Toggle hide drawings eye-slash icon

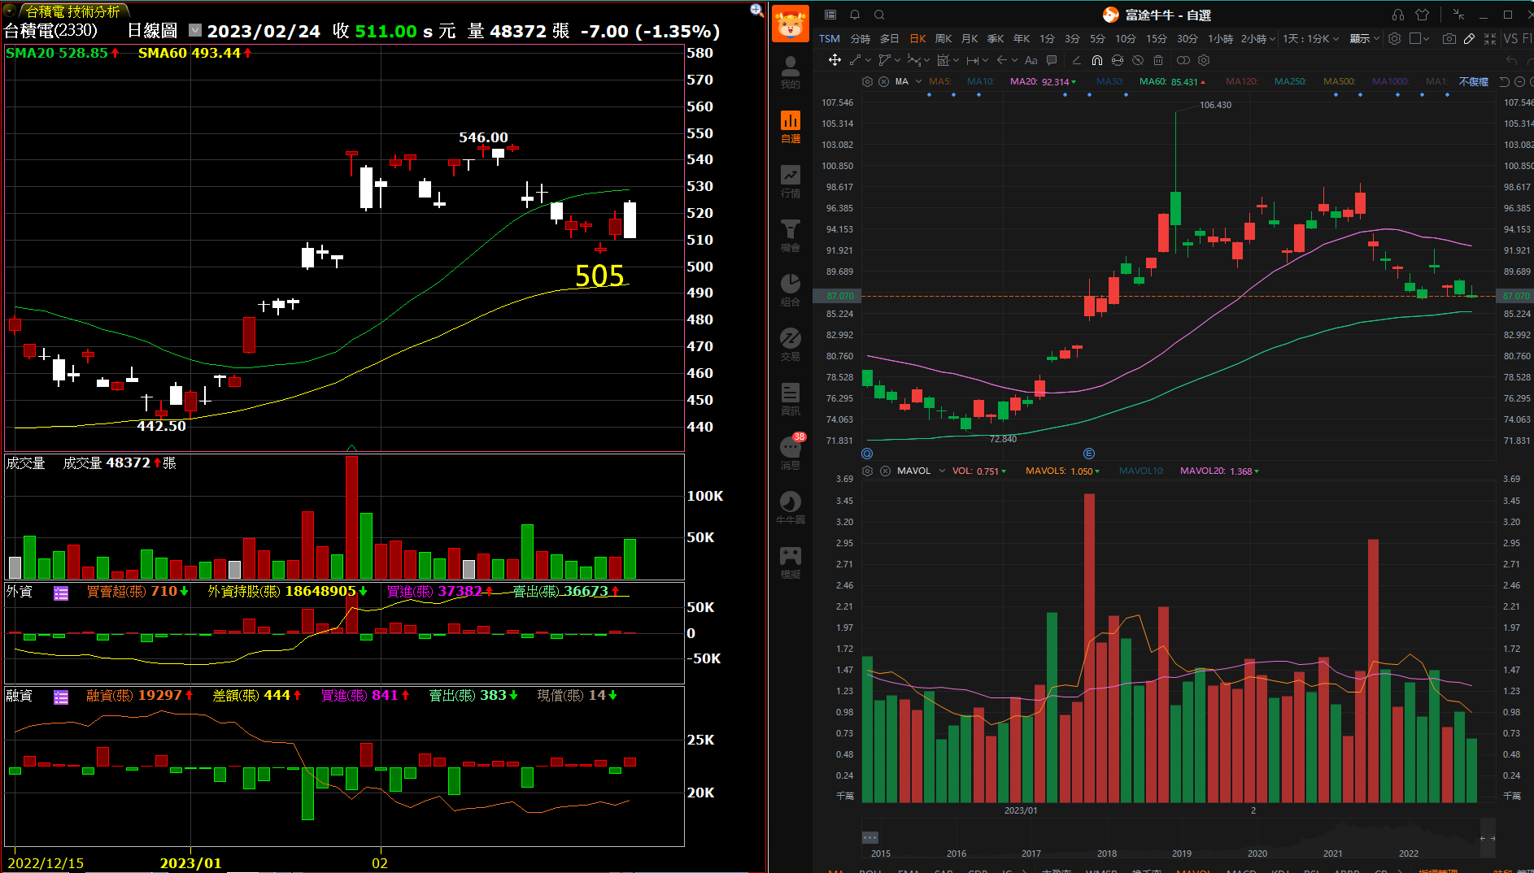coord(1138,60)
